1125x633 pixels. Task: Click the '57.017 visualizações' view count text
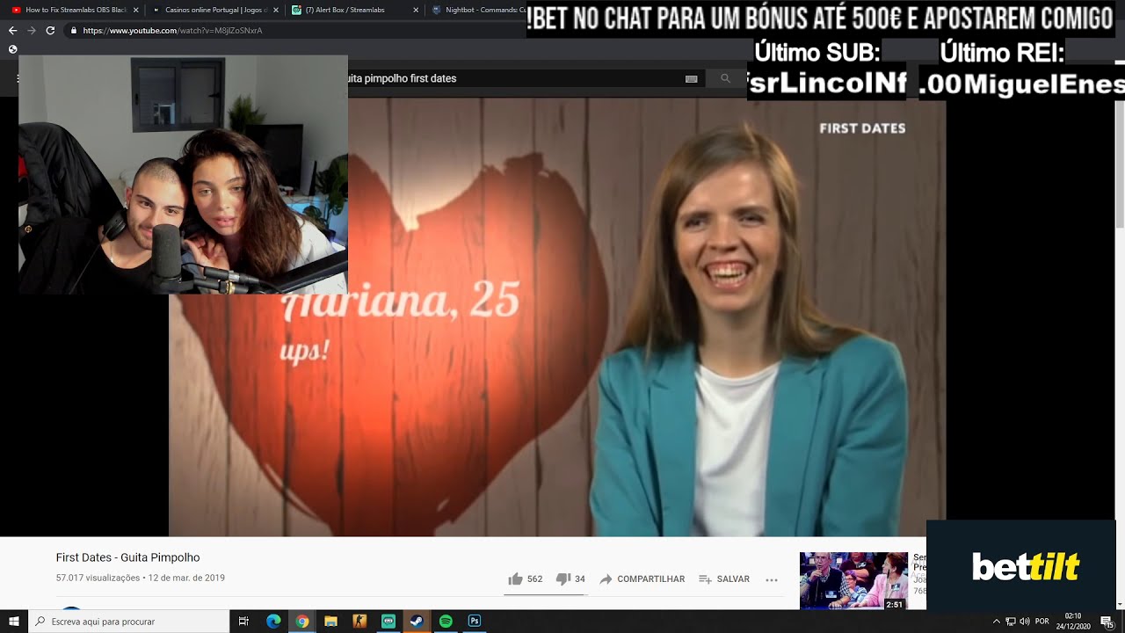(x=98, y=578)
